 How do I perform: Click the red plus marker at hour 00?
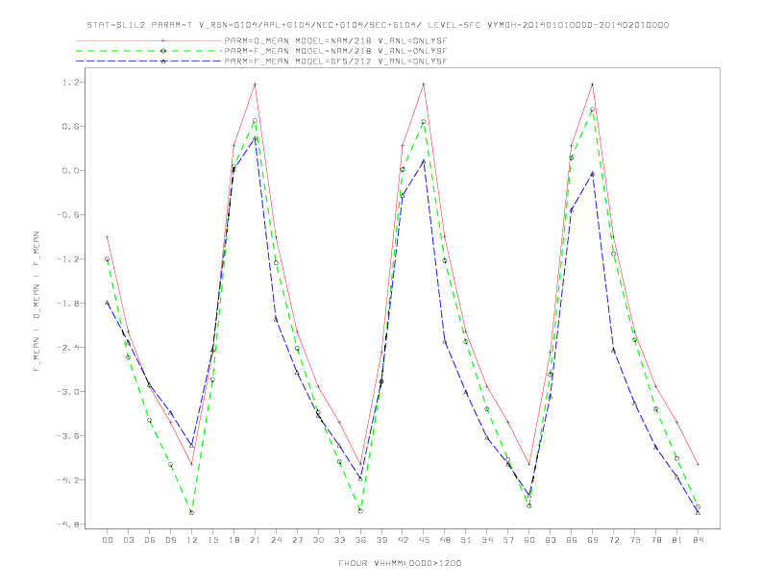click(108, 236)
